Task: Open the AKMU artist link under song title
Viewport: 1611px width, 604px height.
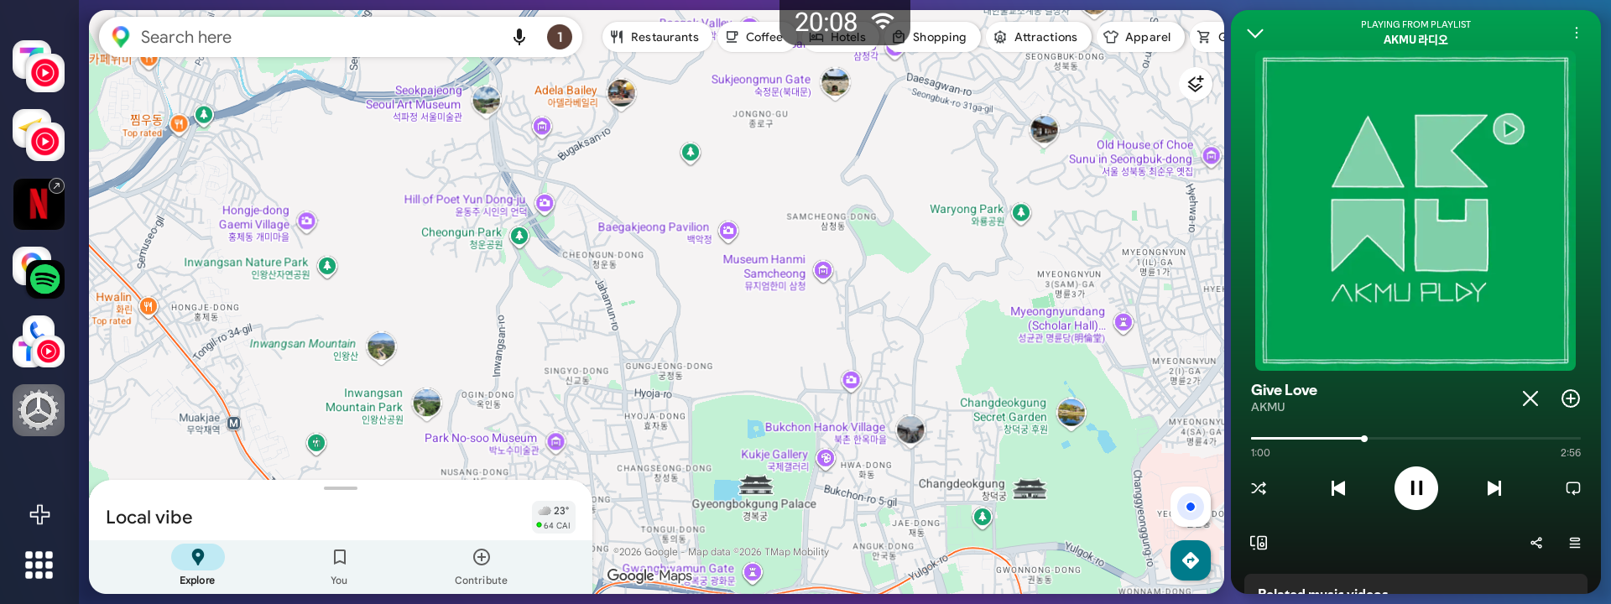Action: click(1268, 407)
